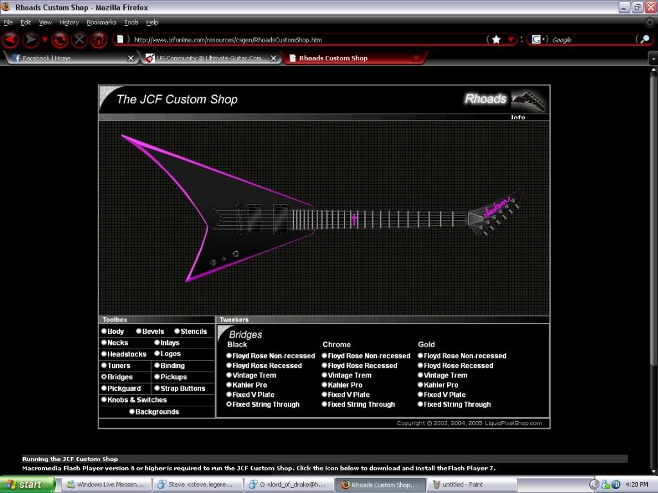Open the Bookmarks menu
The height and width of the screenshot is (493, 658).
101,22
